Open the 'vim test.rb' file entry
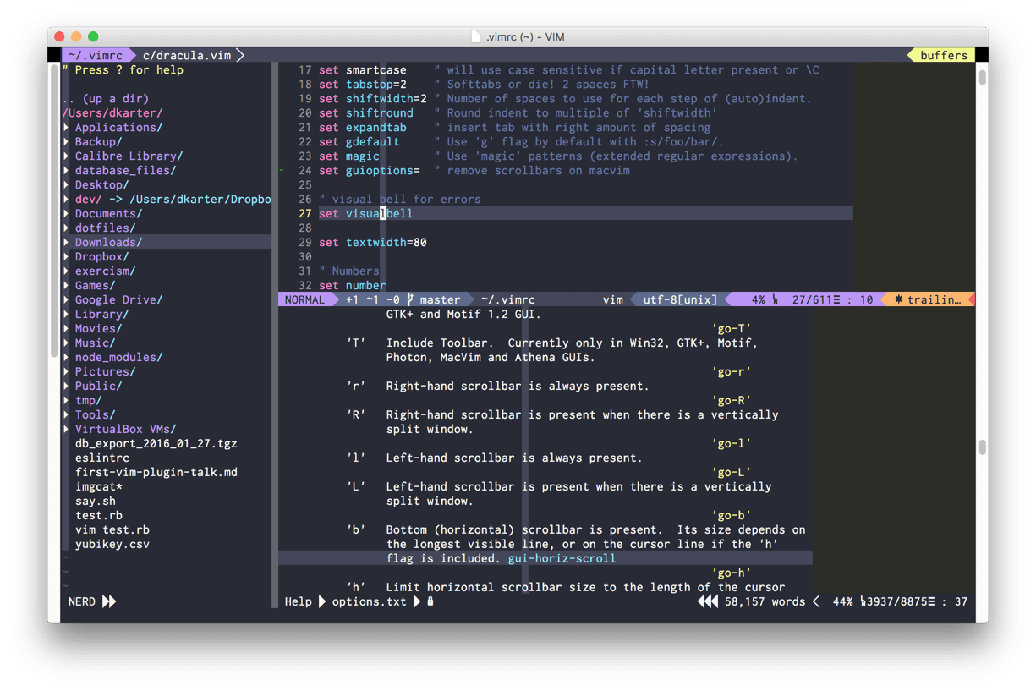Viewport: 1036px width, 691px height. coord(112,530)
